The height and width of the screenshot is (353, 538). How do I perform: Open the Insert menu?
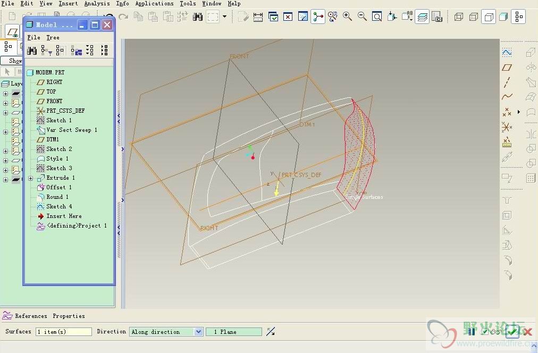[68, 3]
